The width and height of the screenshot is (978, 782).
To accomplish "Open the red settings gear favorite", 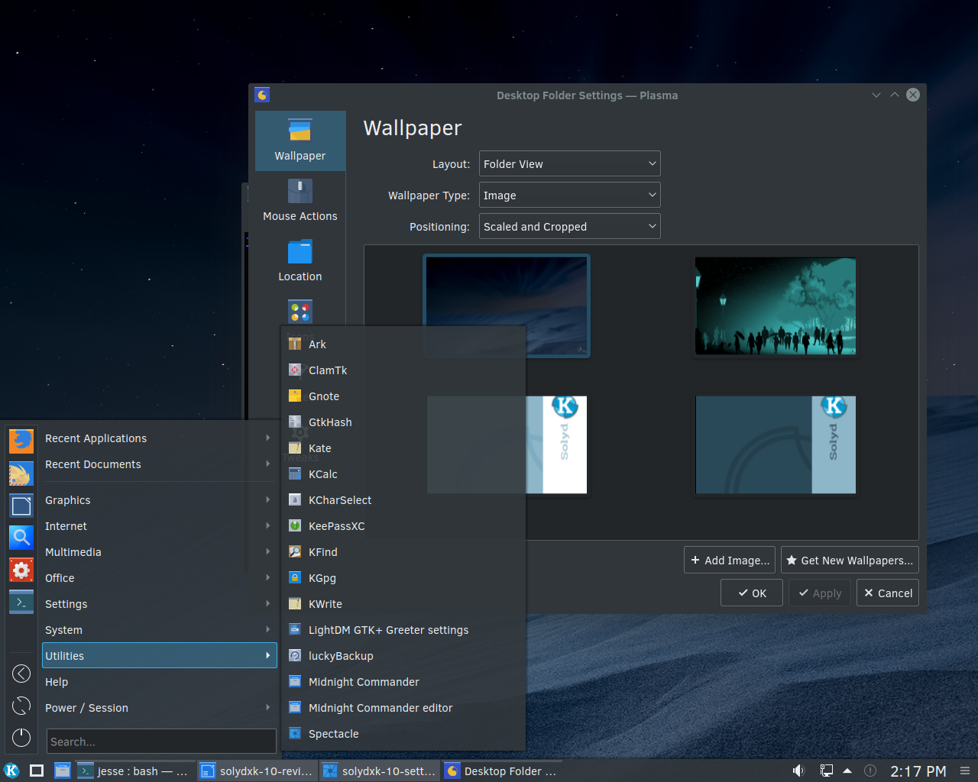I will [x=21, y=570].
